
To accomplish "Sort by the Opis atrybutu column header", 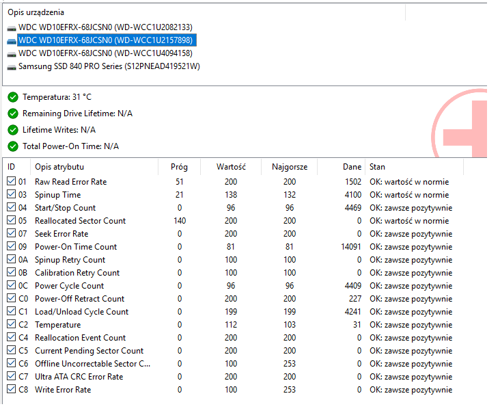I will (94, 167).
